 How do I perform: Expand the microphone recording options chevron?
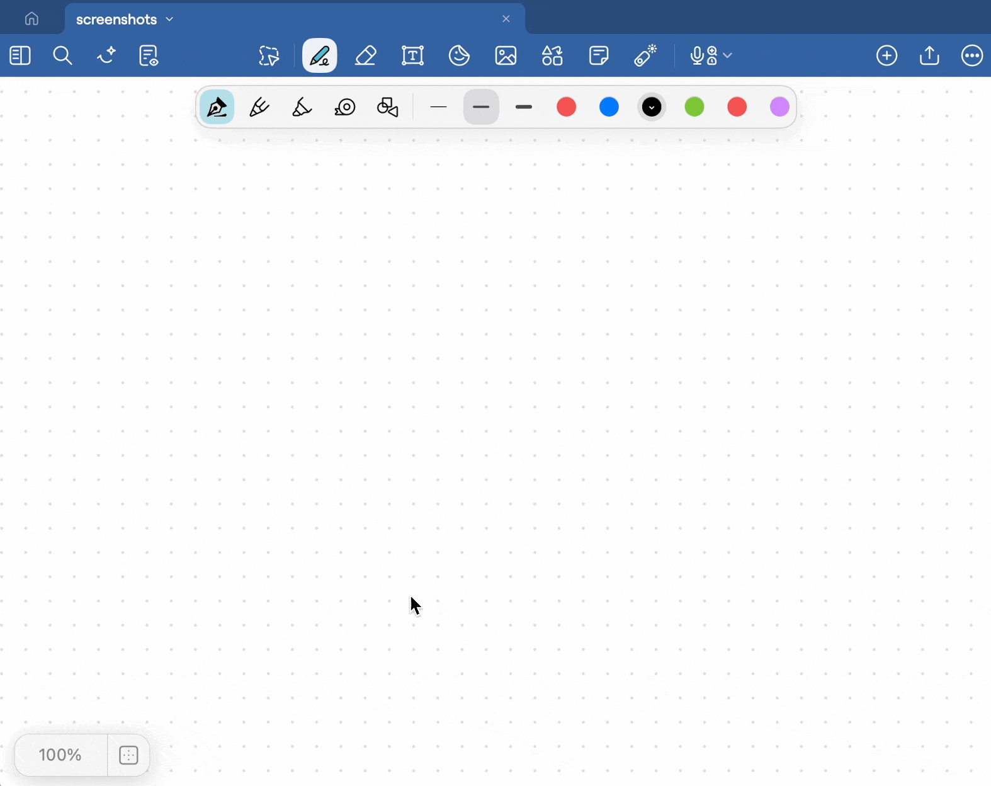click(728, 55)
